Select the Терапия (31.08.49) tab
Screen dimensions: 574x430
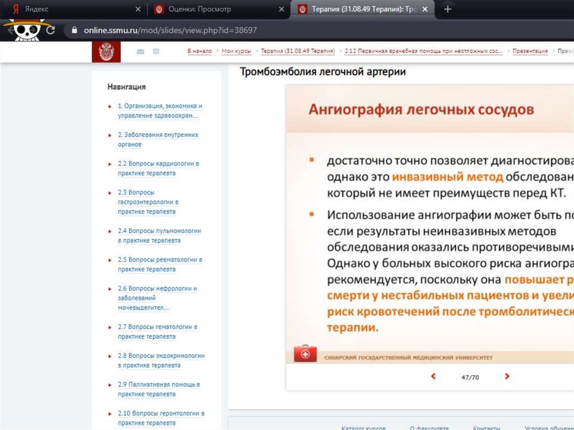click(363, 9)
